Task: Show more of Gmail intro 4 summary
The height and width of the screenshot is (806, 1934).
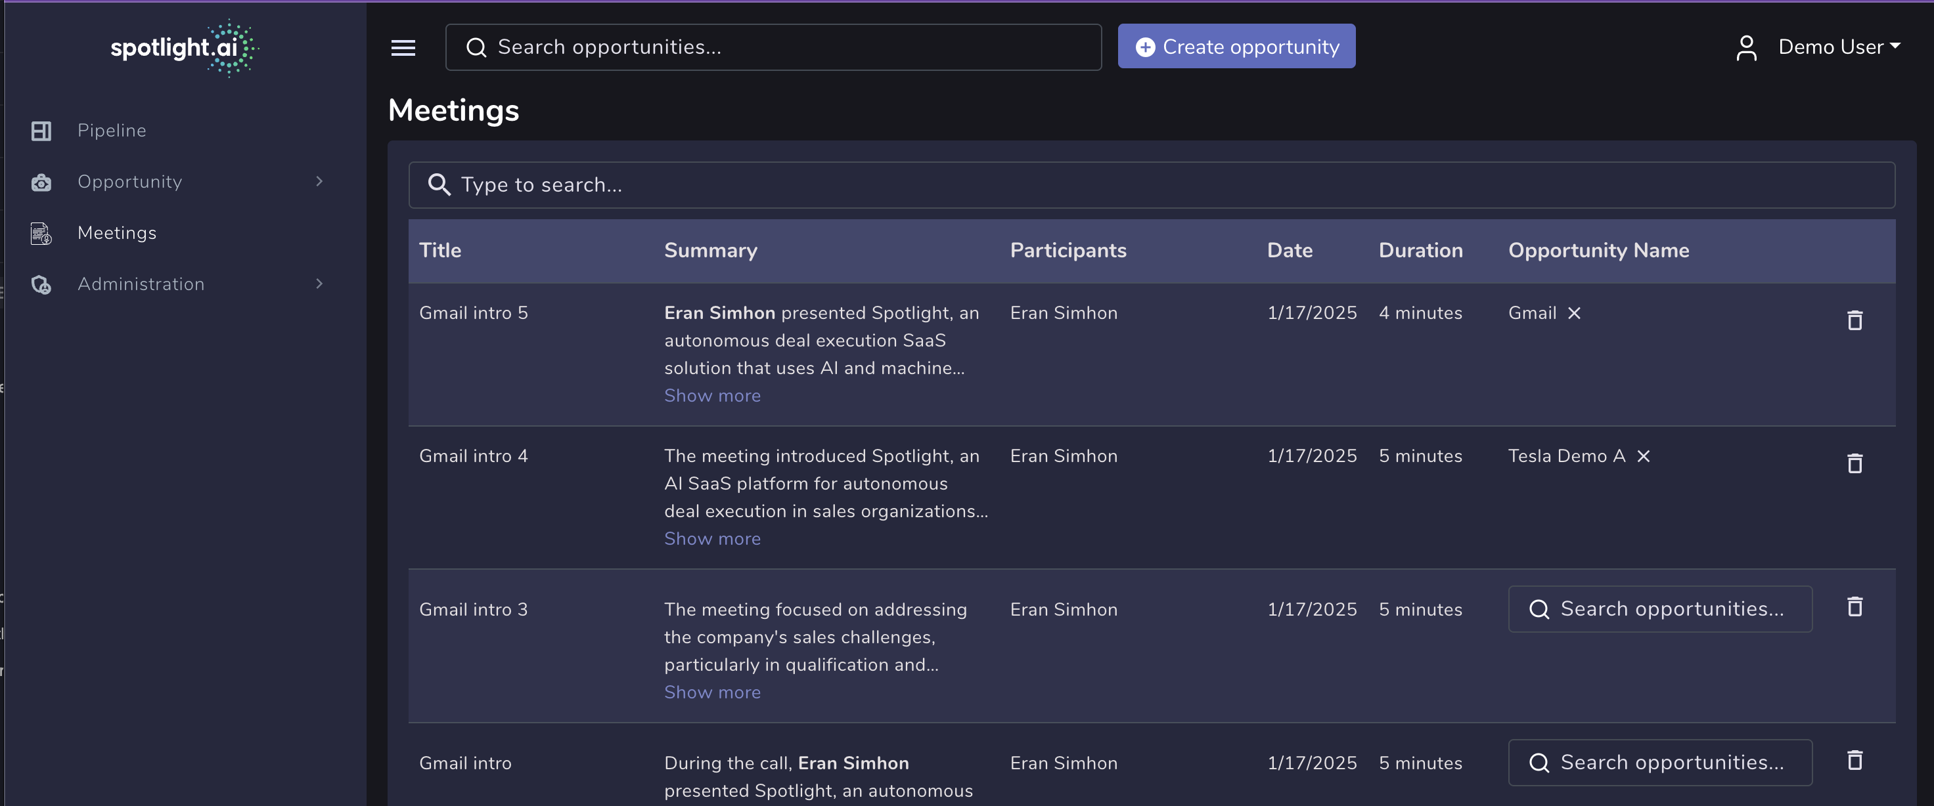Action: click(x=711, y=539)
